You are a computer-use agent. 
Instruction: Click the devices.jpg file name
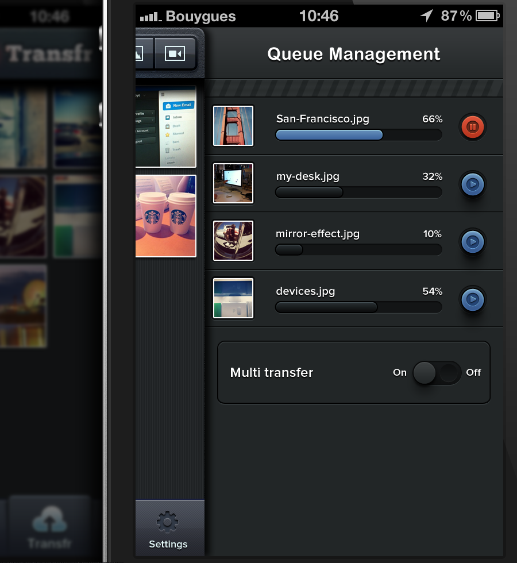pos(306,292)
